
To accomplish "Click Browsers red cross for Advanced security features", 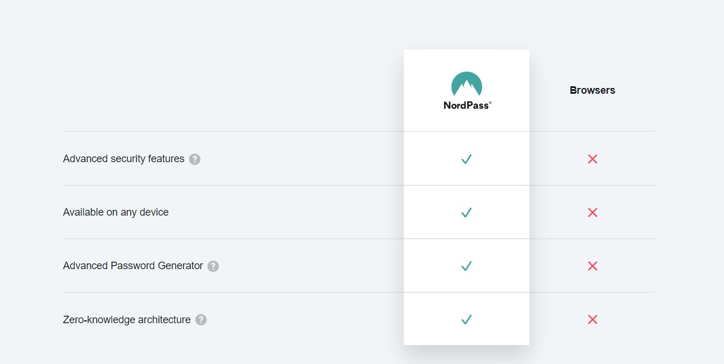I will (x=592, y=159).
